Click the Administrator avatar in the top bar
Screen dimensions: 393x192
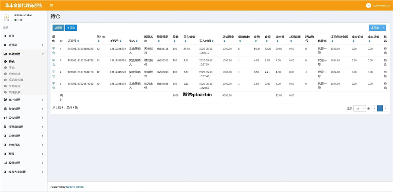coord(368,6)
